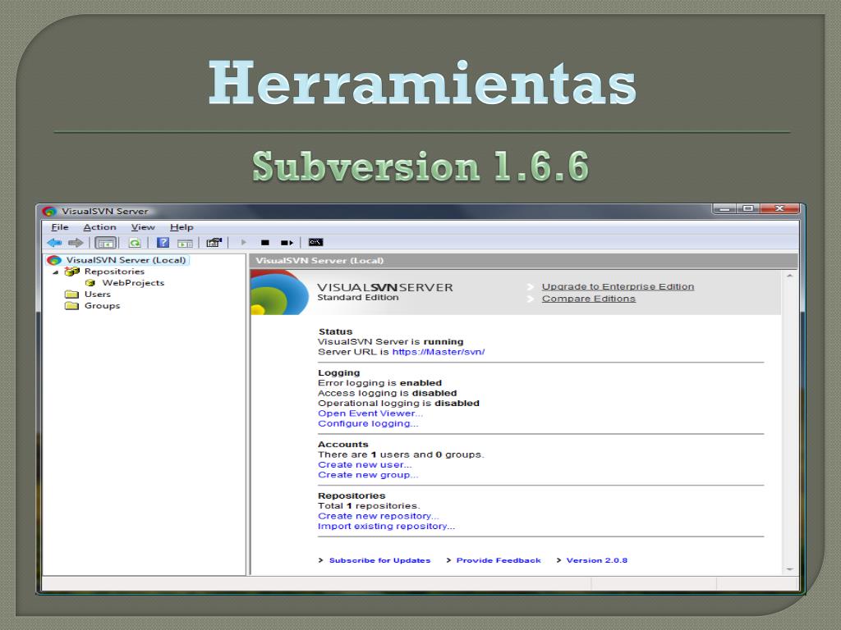Click the Repositories node icon
This screenshot has height=630, width=841.
(72, 272)
